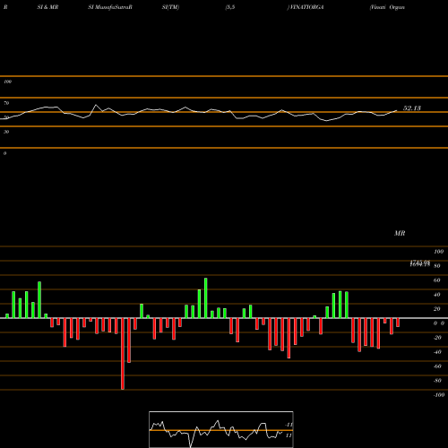Click the 'MR' panel title label
448x448 pixels.
pyautogui.click(x=400, y=233)
